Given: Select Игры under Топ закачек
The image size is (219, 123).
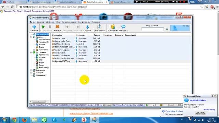Looking at the screenshot, I should (x=41, y=60).
